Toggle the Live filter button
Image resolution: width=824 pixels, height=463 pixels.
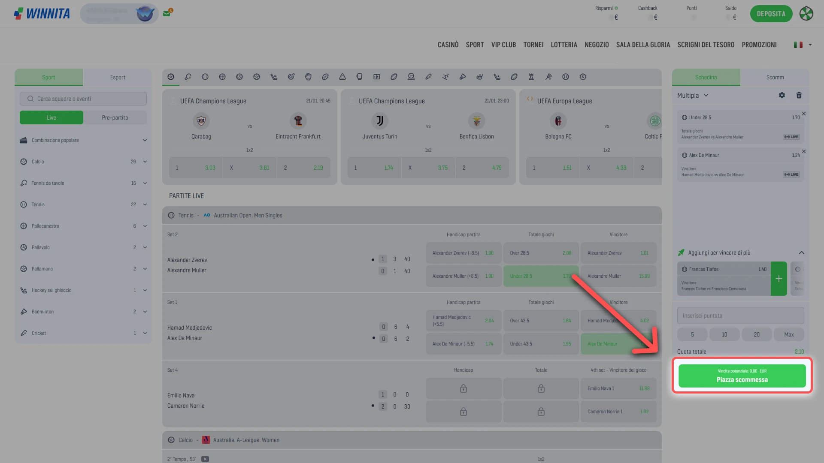coord(51,117)
